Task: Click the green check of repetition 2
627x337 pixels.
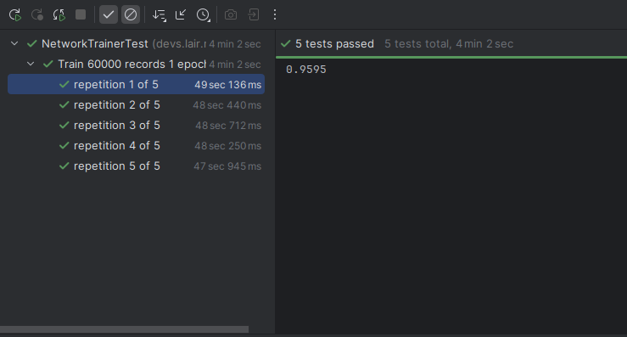Action: pyautogui.click(x=64, y=105)
